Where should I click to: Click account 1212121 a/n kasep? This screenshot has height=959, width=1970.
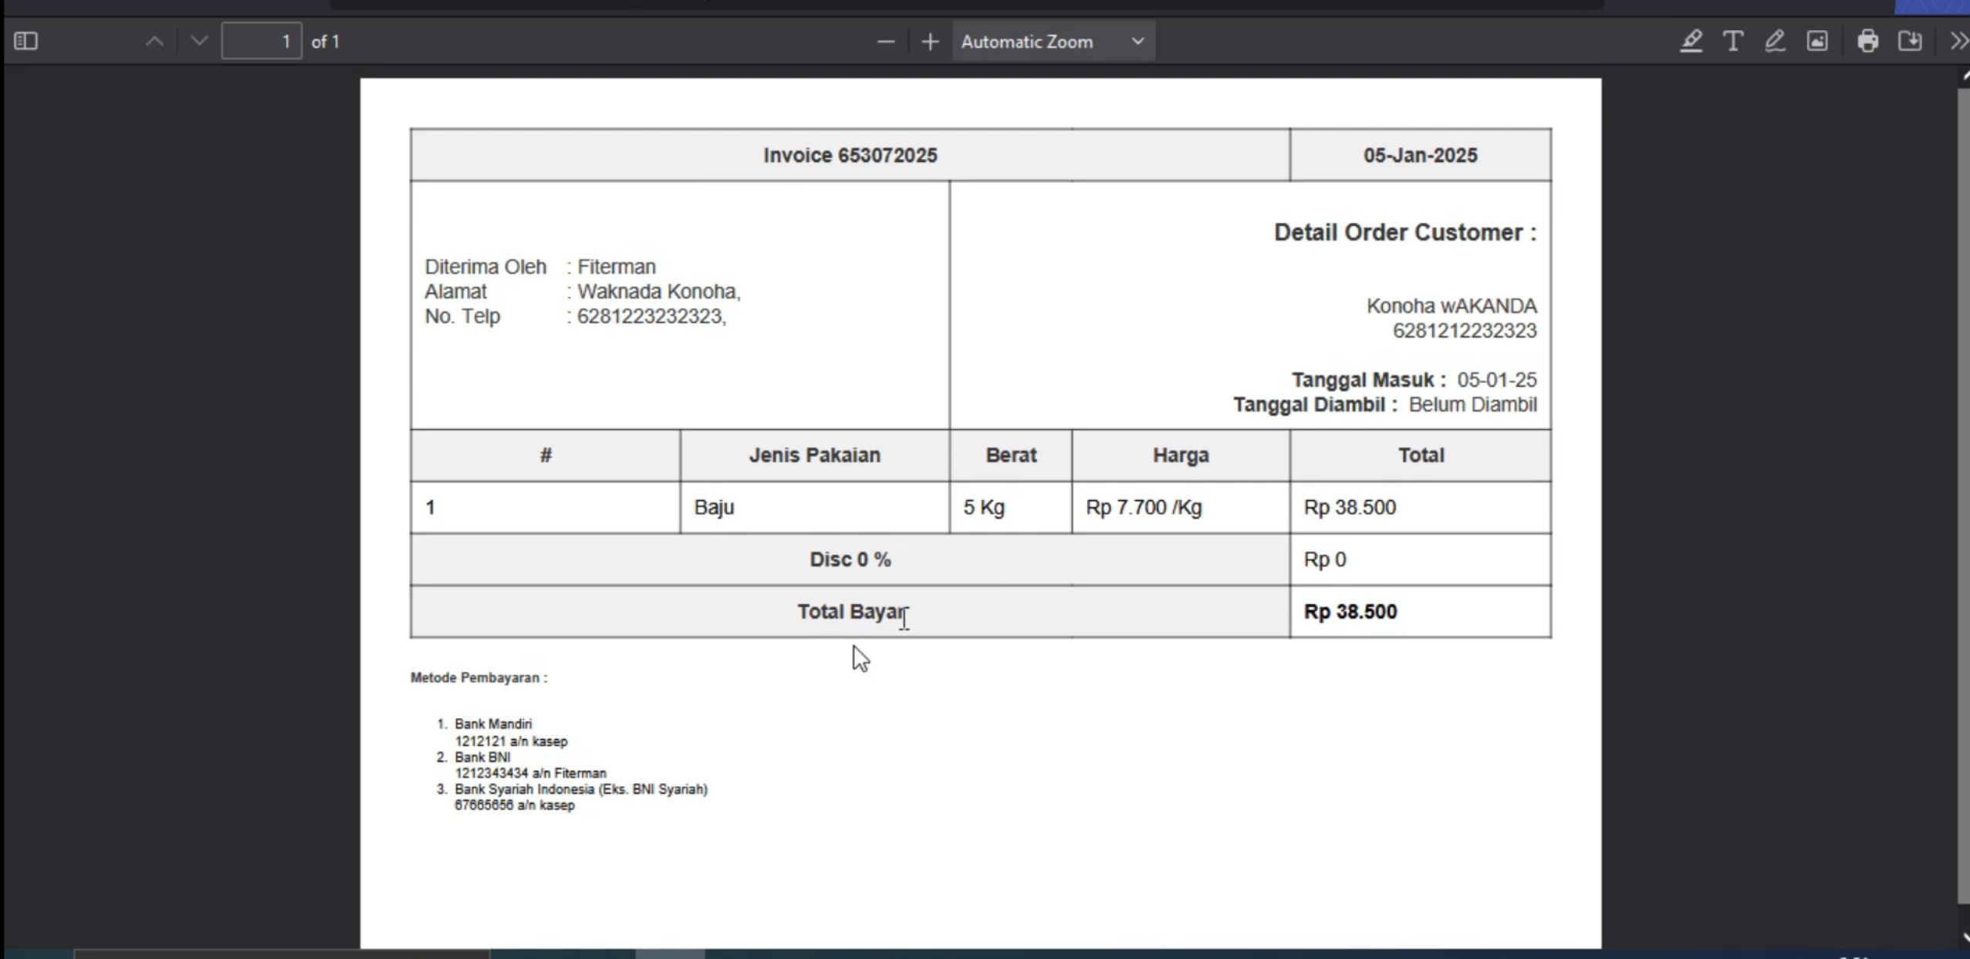511,741
